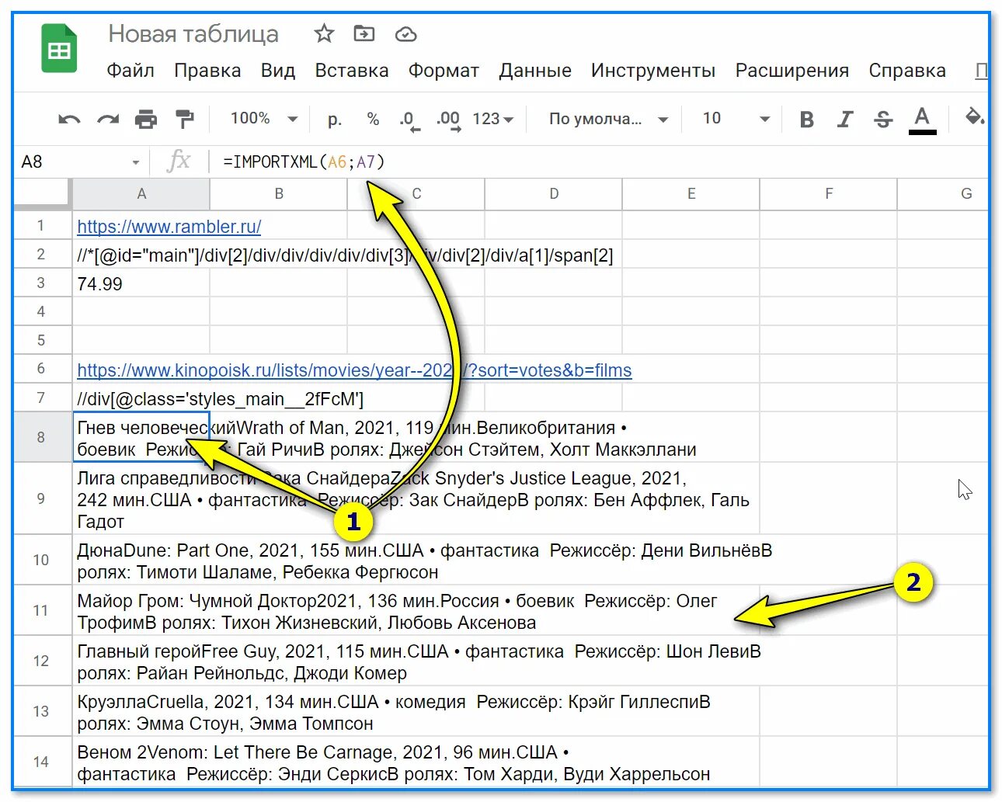
Task: Open the Данные menu
Action: [535, 71]
